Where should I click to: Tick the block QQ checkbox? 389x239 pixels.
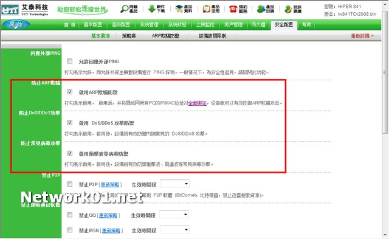(70, 215)
